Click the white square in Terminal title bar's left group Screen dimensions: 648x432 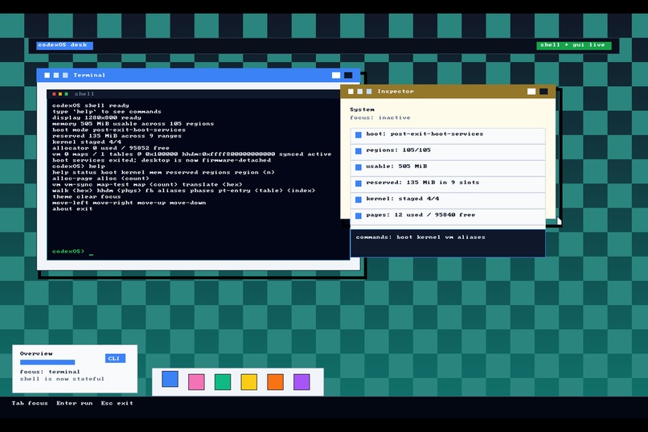[47, 76]
